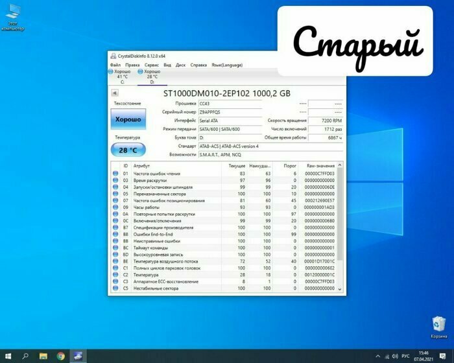Click the status circle for attribute 01
The width and height of the screenshot is (454, 363).
point(115,174)
